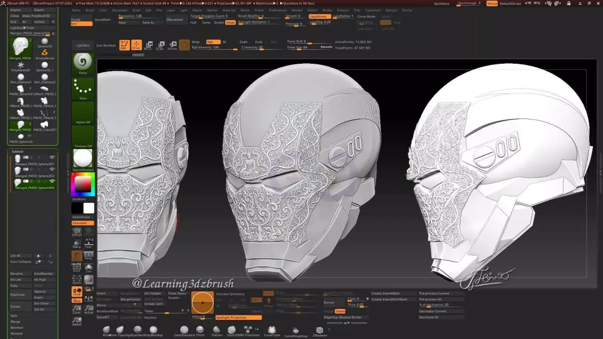Toggle the Adapt option
Screen dimensions: 603x339
point(230,23)
